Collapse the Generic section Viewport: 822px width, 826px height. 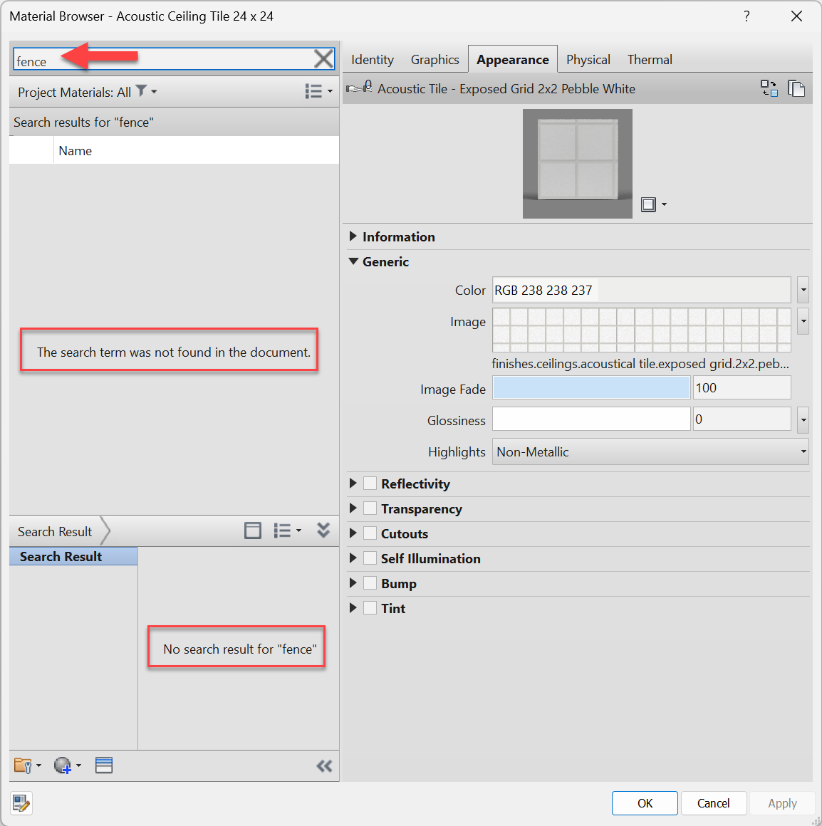point(354,261)
